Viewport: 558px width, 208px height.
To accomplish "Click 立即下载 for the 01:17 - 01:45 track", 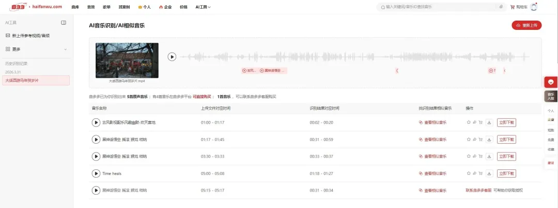I will [x=506, y=140].
